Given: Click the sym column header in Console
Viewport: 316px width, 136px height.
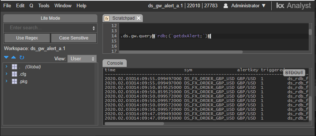Looking at the screenshot, I should pos(188,70).
